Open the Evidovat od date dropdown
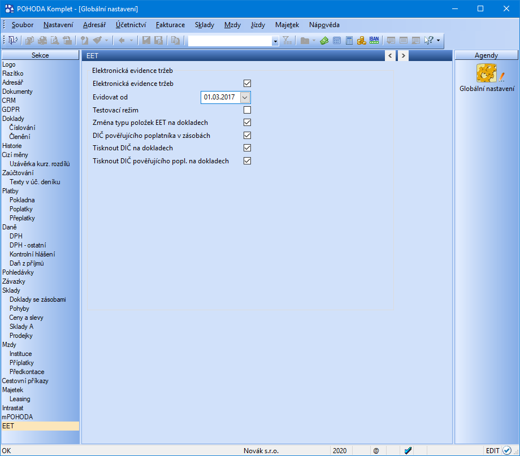Screen dimensions: 520x456 (245, 97)
